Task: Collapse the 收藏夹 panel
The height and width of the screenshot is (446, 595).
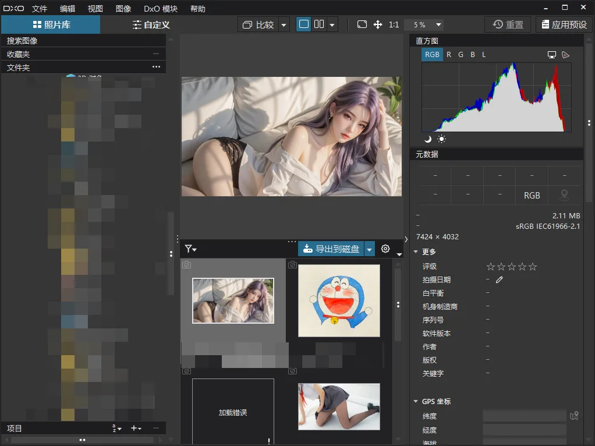Action: tap(156, 54)
